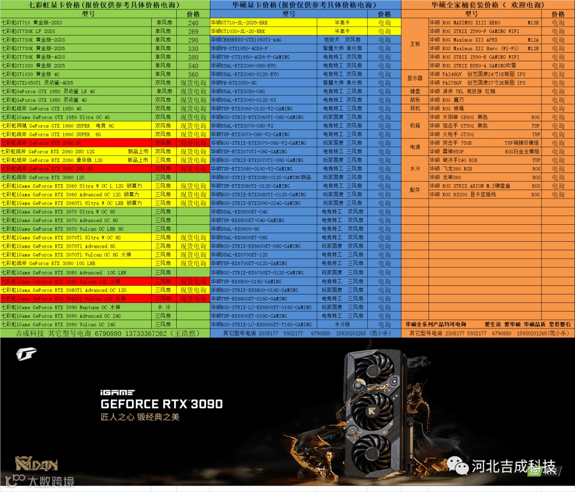Select '华硕 游侠 TKL 竞技版 红轴' cell
The width and height of the screenshot is (575, 492).
485,91
